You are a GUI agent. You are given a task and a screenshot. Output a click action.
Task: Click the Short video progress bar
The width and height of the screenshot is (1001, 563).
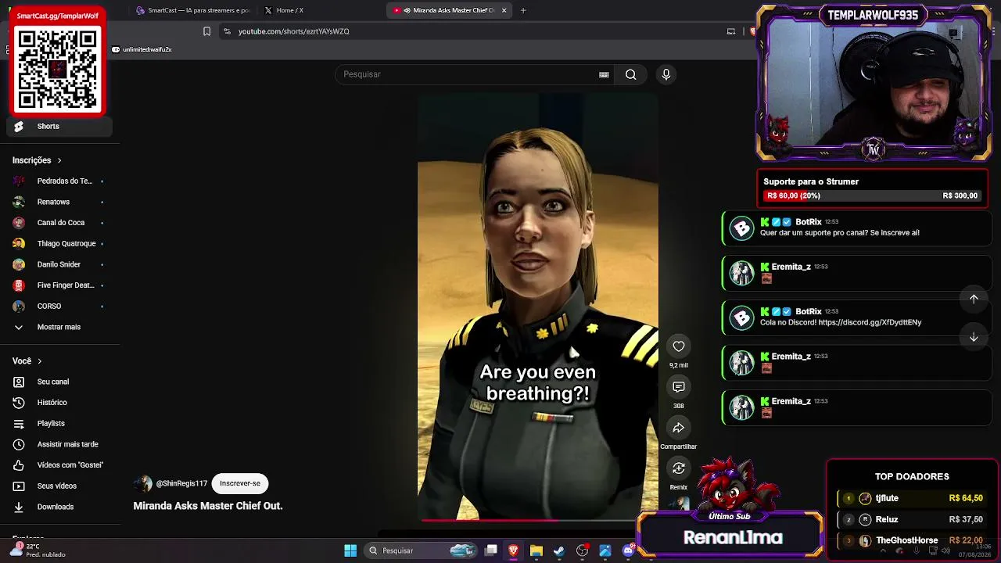point(538,519)
